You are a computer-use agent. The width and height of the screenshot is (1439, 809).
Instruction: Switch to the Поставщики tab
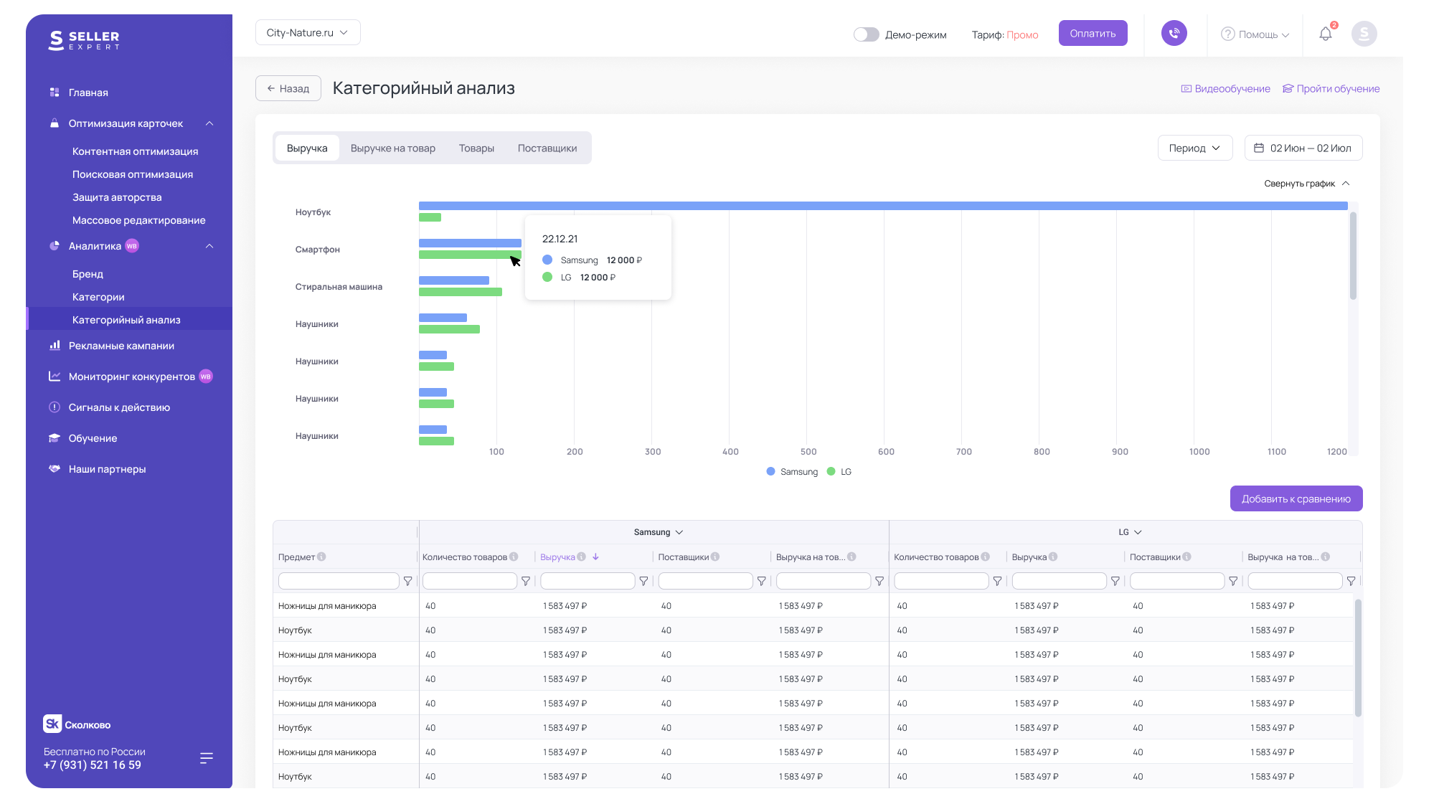(547, 148)
